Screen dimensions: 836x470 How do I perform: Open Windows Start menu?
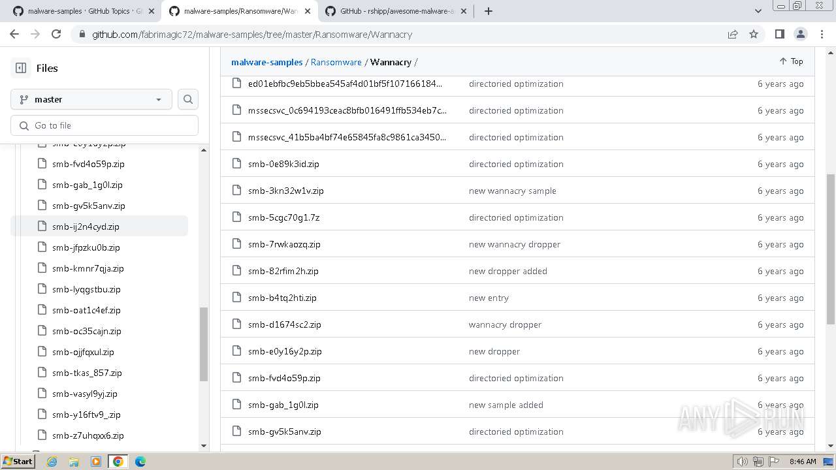click(18, 462)
